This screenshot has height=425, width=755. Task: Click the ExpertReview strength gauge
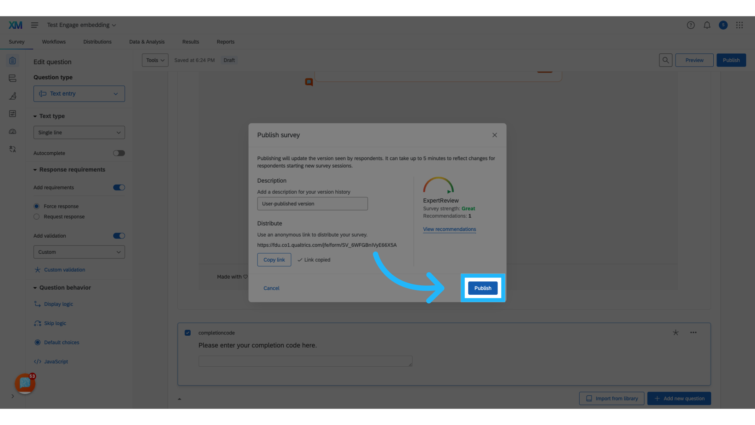(x=438, y=185)
